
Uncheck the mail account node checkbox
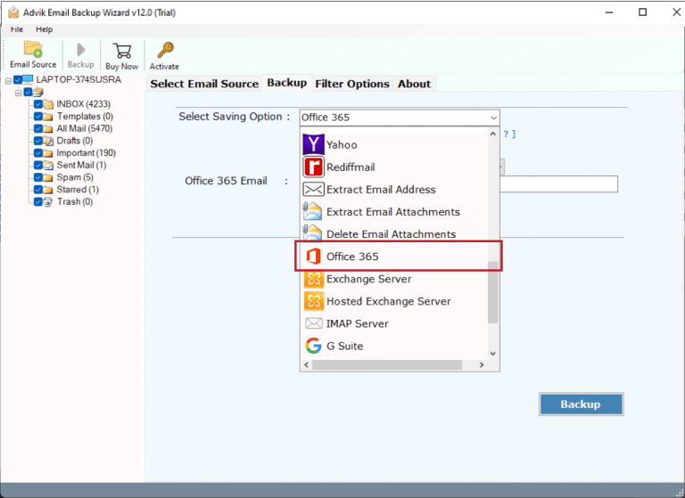click(28, 92)
